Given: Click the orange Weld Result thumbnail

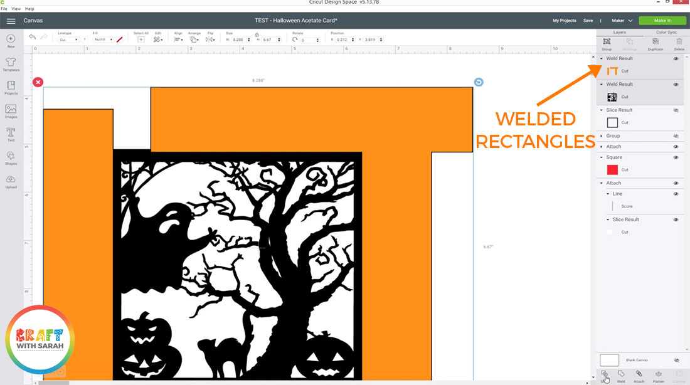Looking at the screenshot, I should pyautogui.click(x=612, y=71).
